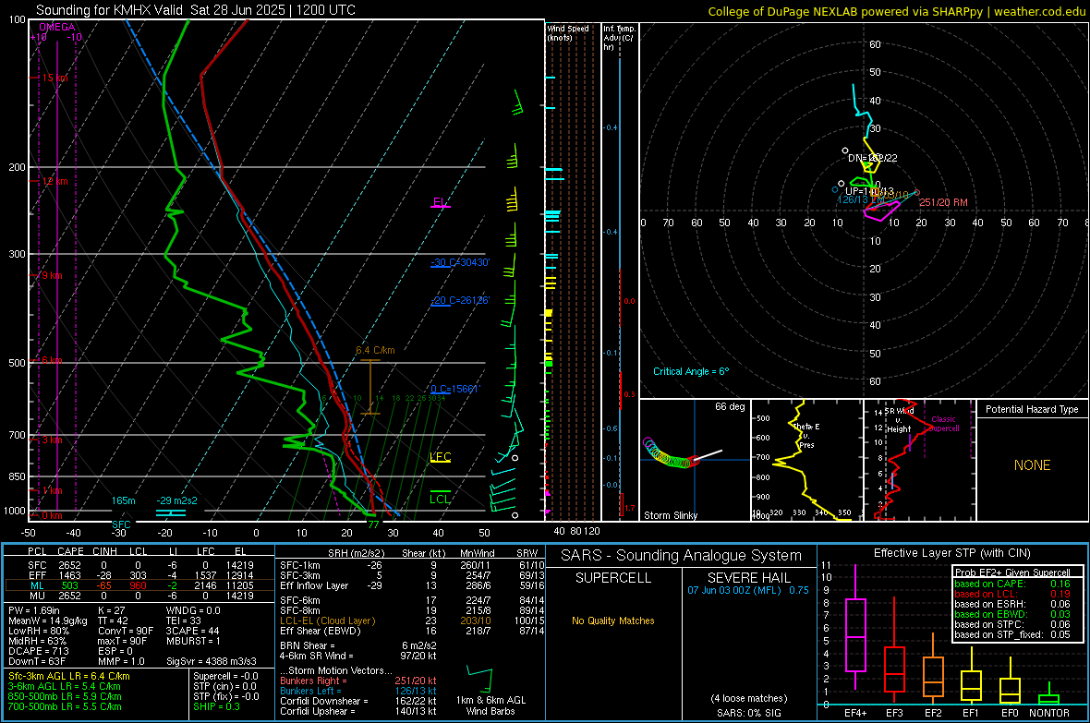The width and height of the screenshot is (1090, 723).
Task: Click the '251/20 RM' hodograph label
Action: click(943, 202)
